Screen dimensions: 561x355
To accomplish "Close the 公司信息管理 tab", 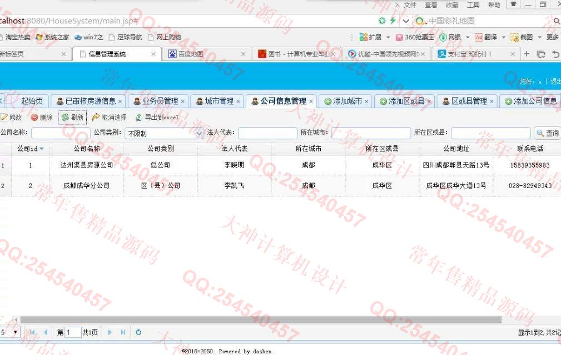I will coord(311,102).
